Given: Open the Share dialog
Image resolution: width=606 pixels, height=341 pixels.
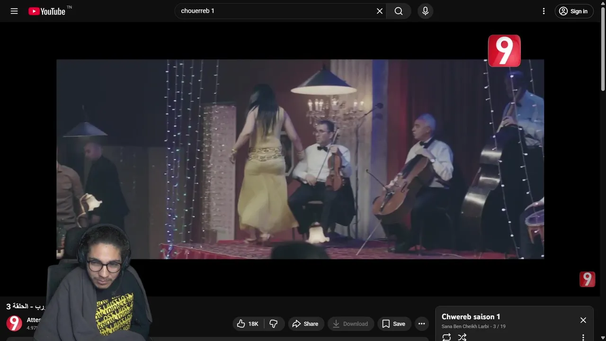Looking at the screenshot, I should (x=306, y=323).
